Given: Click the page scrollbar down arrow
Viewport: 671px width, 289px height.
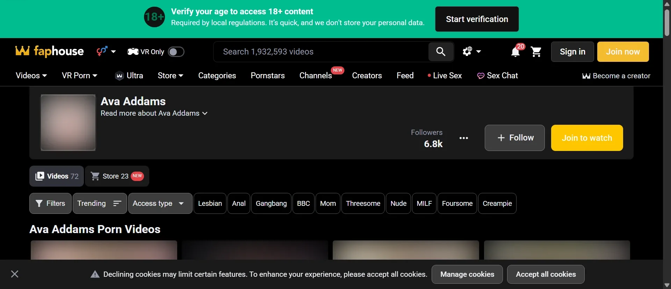Looking at the screenshot, I should pyautogui.click(x=667, y=285).
